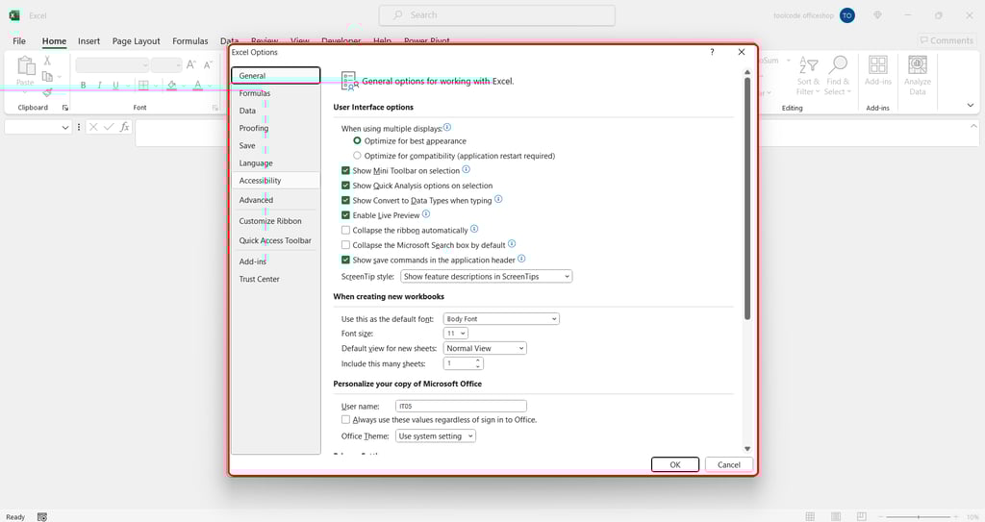
Task: Check Always use these values regardless of sign in
Action: coord(345,419)
